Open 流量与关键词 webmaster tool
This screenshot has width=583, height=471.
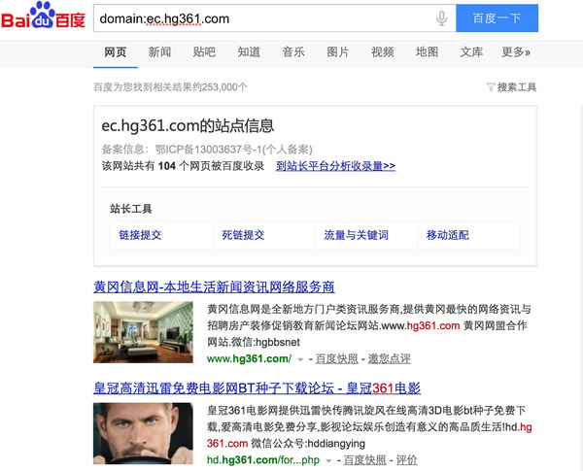point(356,235)
